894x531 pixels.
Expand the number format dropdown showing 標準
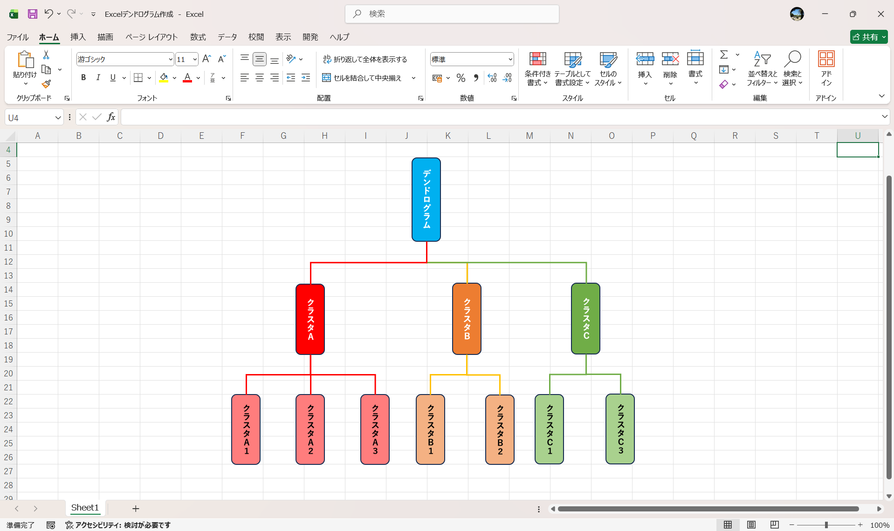[x=509, y=59]
